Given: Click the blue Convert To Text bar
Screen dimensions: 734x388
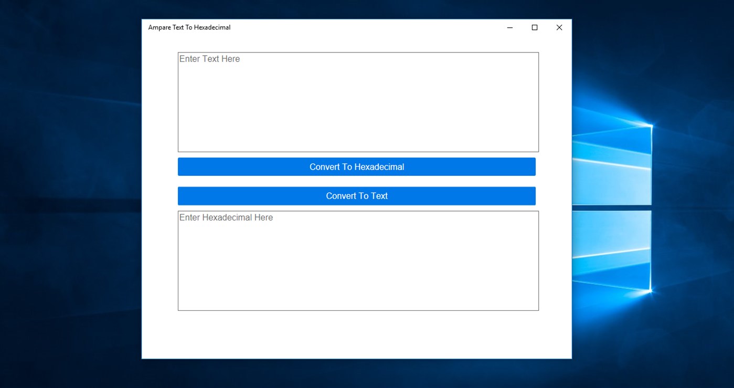Looking at the screenshot, I should point(357,195).
